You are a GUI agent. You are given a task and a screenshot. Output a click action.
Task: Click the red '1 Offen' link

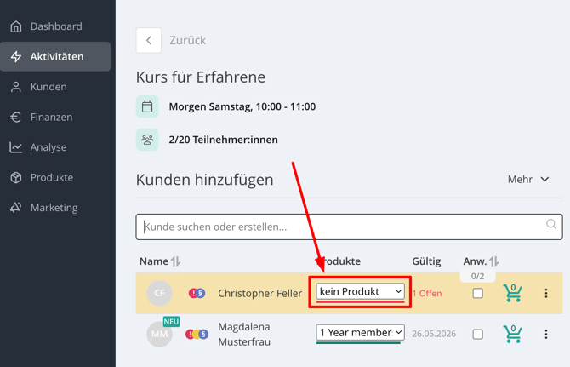[x=427, y=293]
